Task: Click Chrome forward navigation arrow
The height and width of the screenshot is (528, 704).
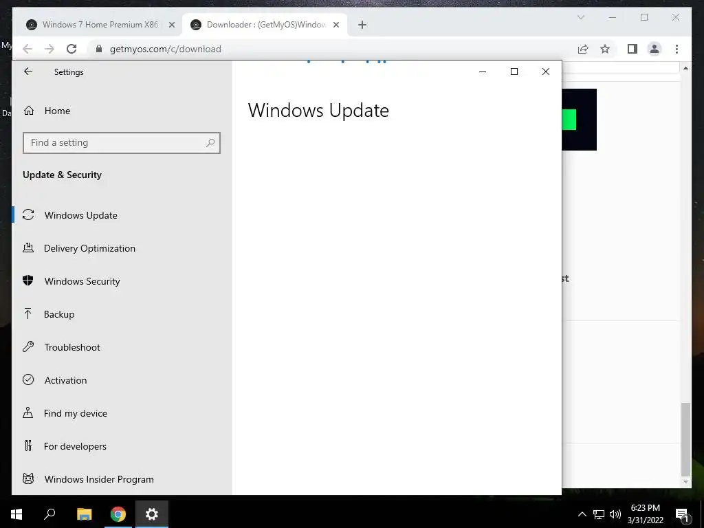Action: click(49, 49)
